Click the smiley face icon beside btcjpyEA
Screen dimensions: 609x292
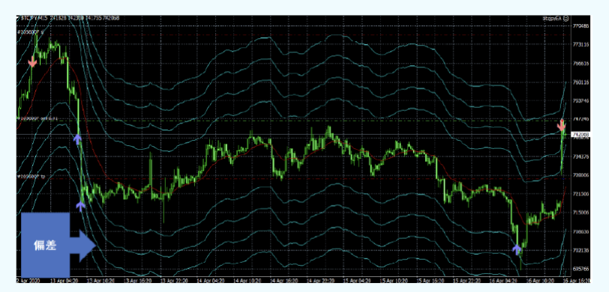[566, 18]
